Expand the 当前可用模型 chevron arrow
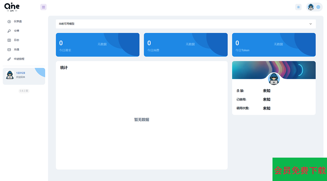327x181 pixels. tap(311, 24)
